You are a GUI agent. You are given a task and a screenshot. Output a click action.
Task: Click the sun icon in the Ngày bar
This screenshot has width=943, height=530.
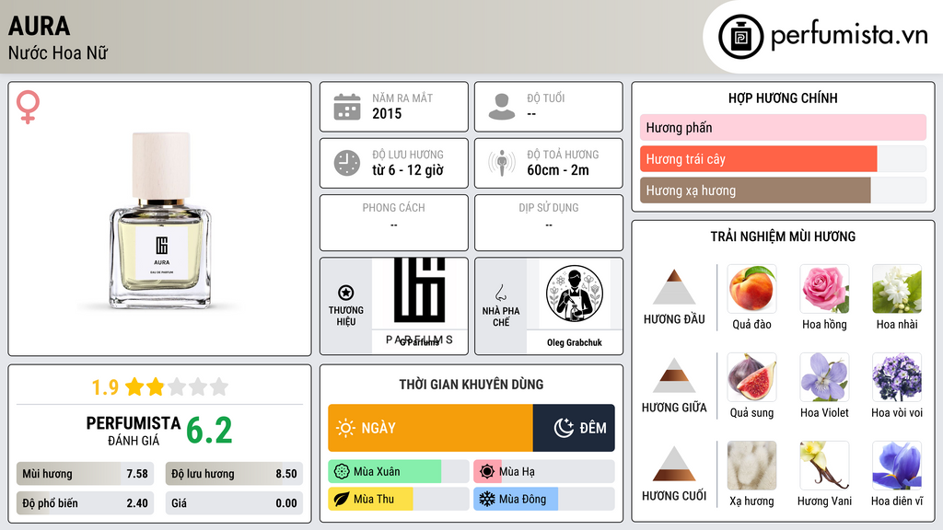click(345, 428)
